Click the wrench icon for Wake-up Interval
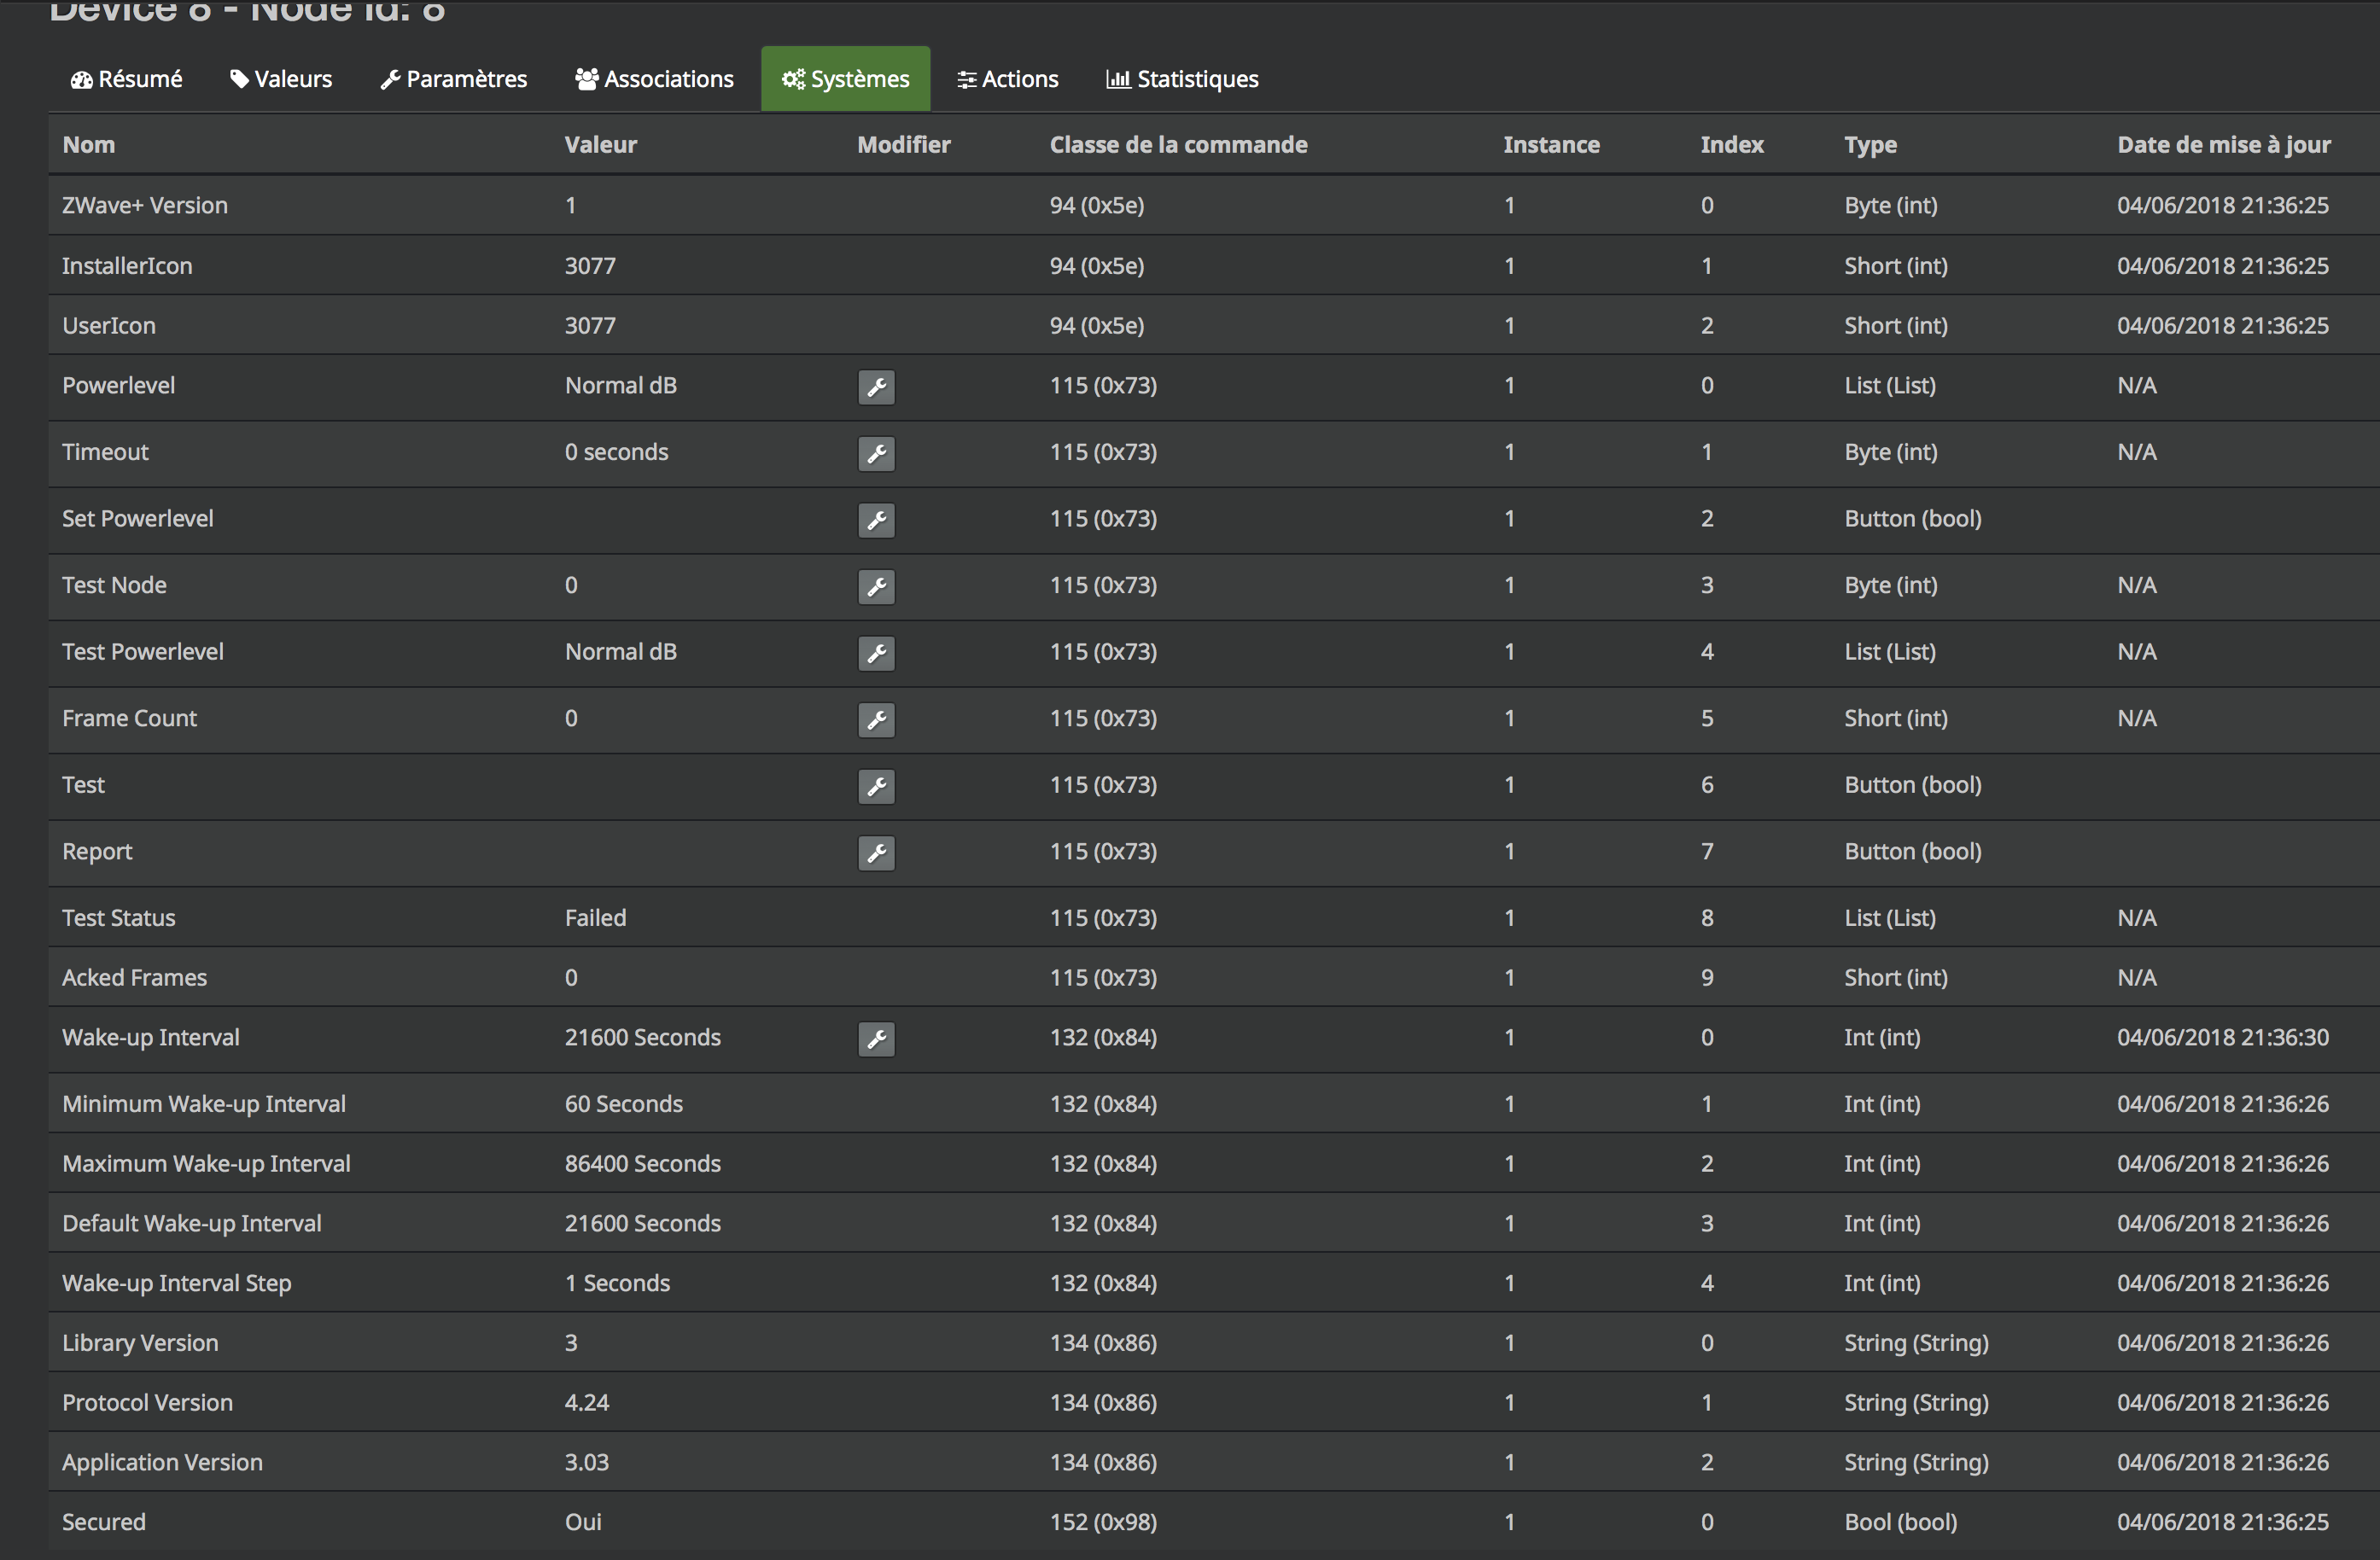Viewport: 2380px width, 1560px height. 876,1039
